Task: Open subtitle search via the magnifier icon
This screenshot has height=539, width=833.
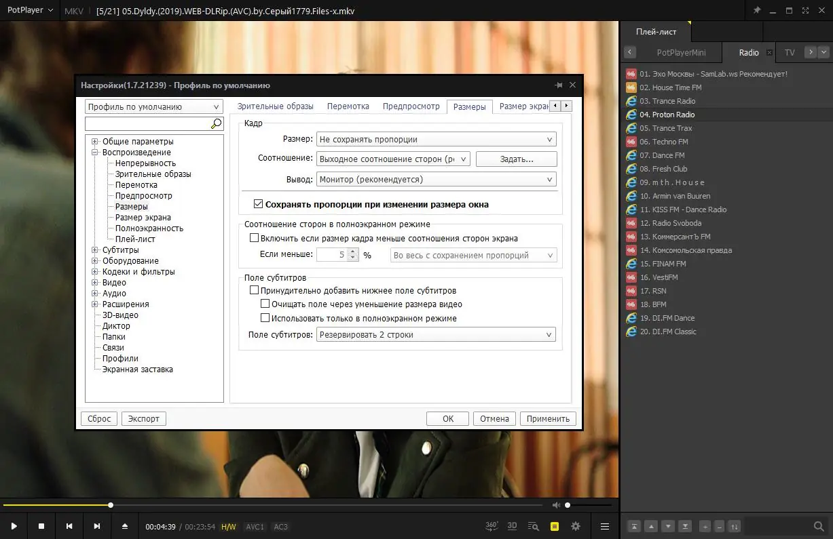Action: (533, 525)
